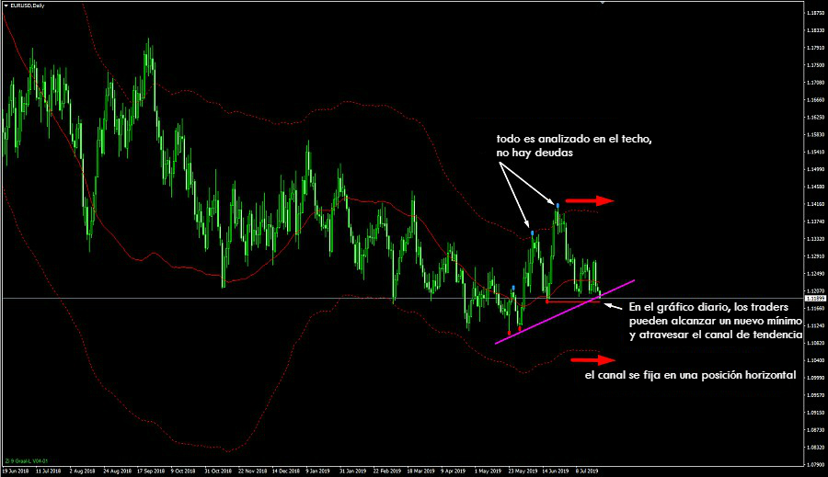Click the highest blue dot at June peak
828x477 pixels.
[558, 204]
